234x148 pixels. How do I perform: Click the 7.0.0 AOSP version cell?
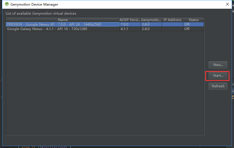pos(130,24)
